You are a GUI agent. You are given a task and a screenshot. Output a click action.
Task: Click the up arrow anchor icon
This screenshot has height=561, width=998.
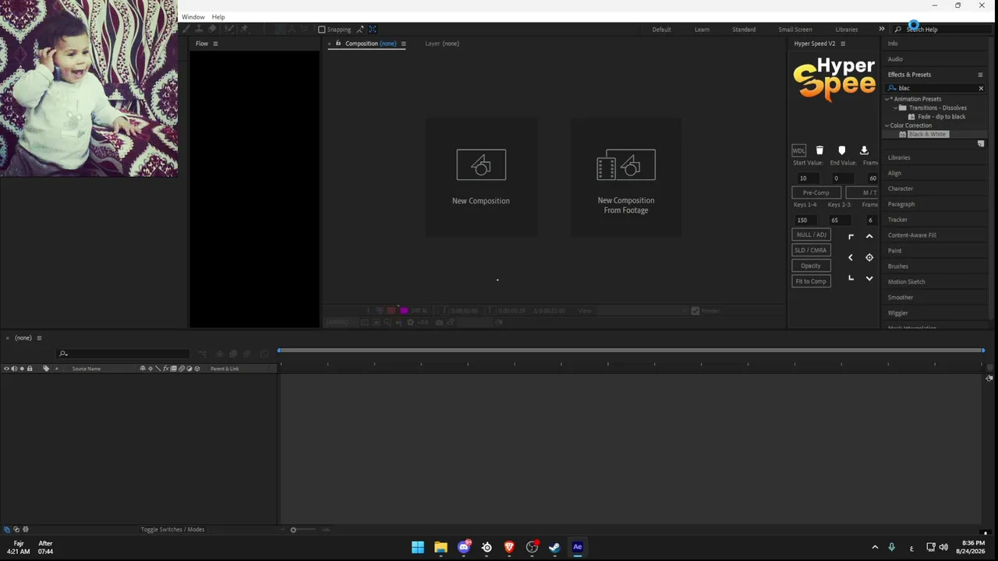(x=869, y=236)
